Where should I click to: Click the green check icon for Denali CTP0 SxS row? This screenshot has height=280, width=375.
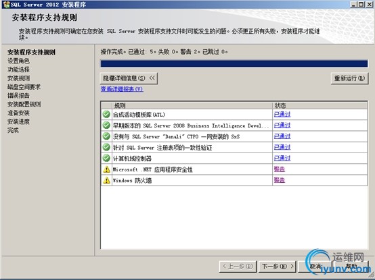(106, 136)
